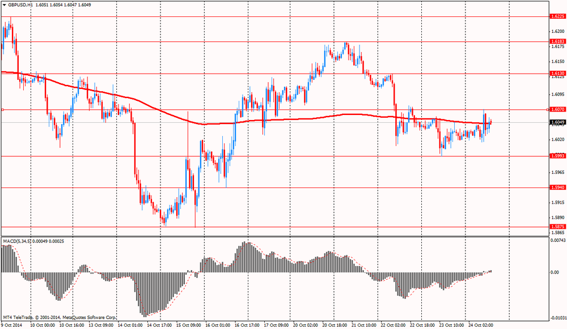The image size is (567, 329).
Task: Click the 23 Oct 10:00 time label
Action: 452,326
